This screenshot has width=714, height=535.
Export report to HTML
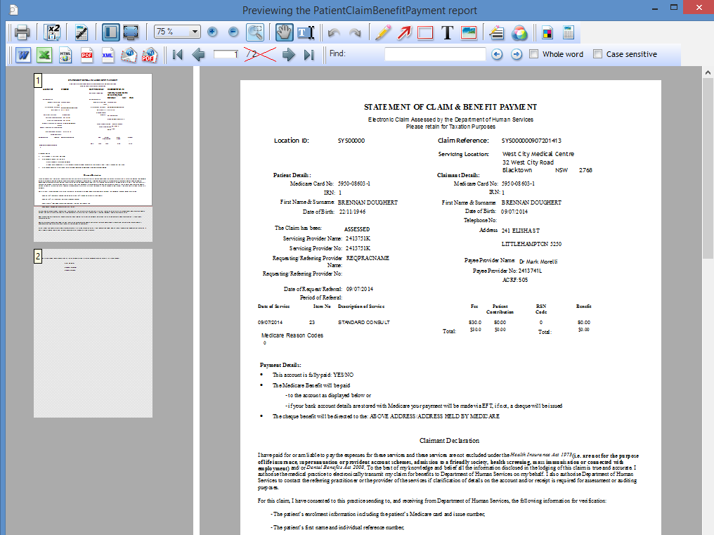65,55
